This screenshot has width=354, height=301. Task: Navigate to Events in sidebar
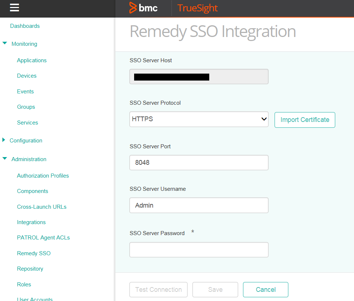[25, 92]
